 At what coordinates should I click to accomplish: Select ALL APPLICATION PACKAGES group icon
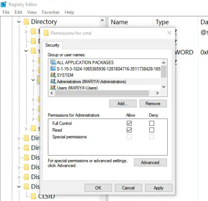pos(53,62)
